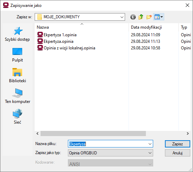The image size is (193, 172).
Task: Expand the MOJE_DOKUMENTY folder dropdown
Action: [122, 17]
